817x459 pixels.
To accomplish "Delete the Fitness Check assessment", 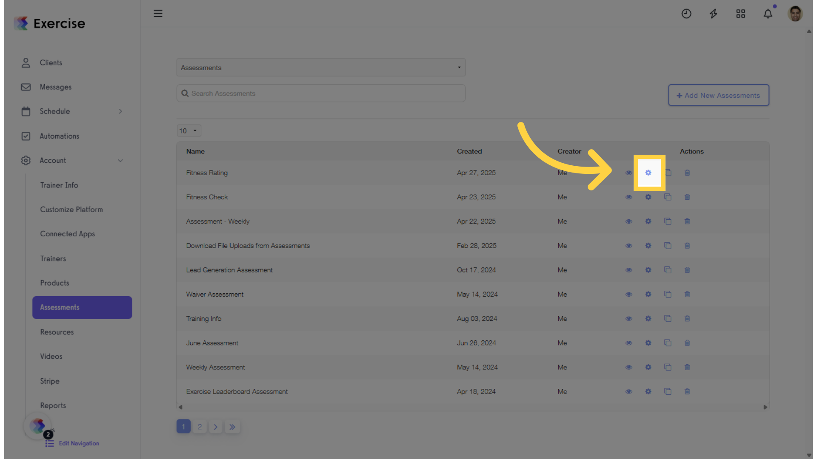I will (x=687, y=197).
